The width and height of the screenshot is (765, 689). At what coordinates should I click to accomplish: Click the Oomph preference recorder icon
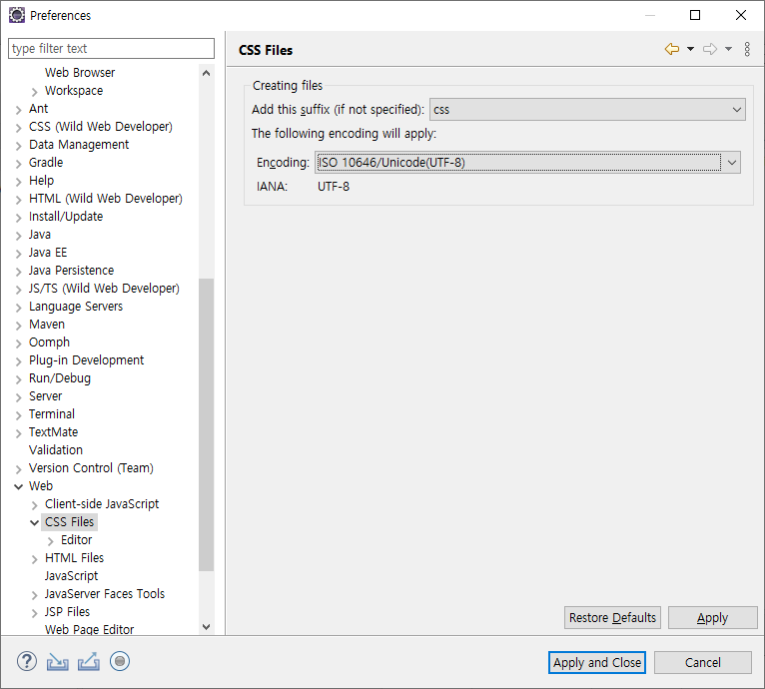(x=120, y=662)
